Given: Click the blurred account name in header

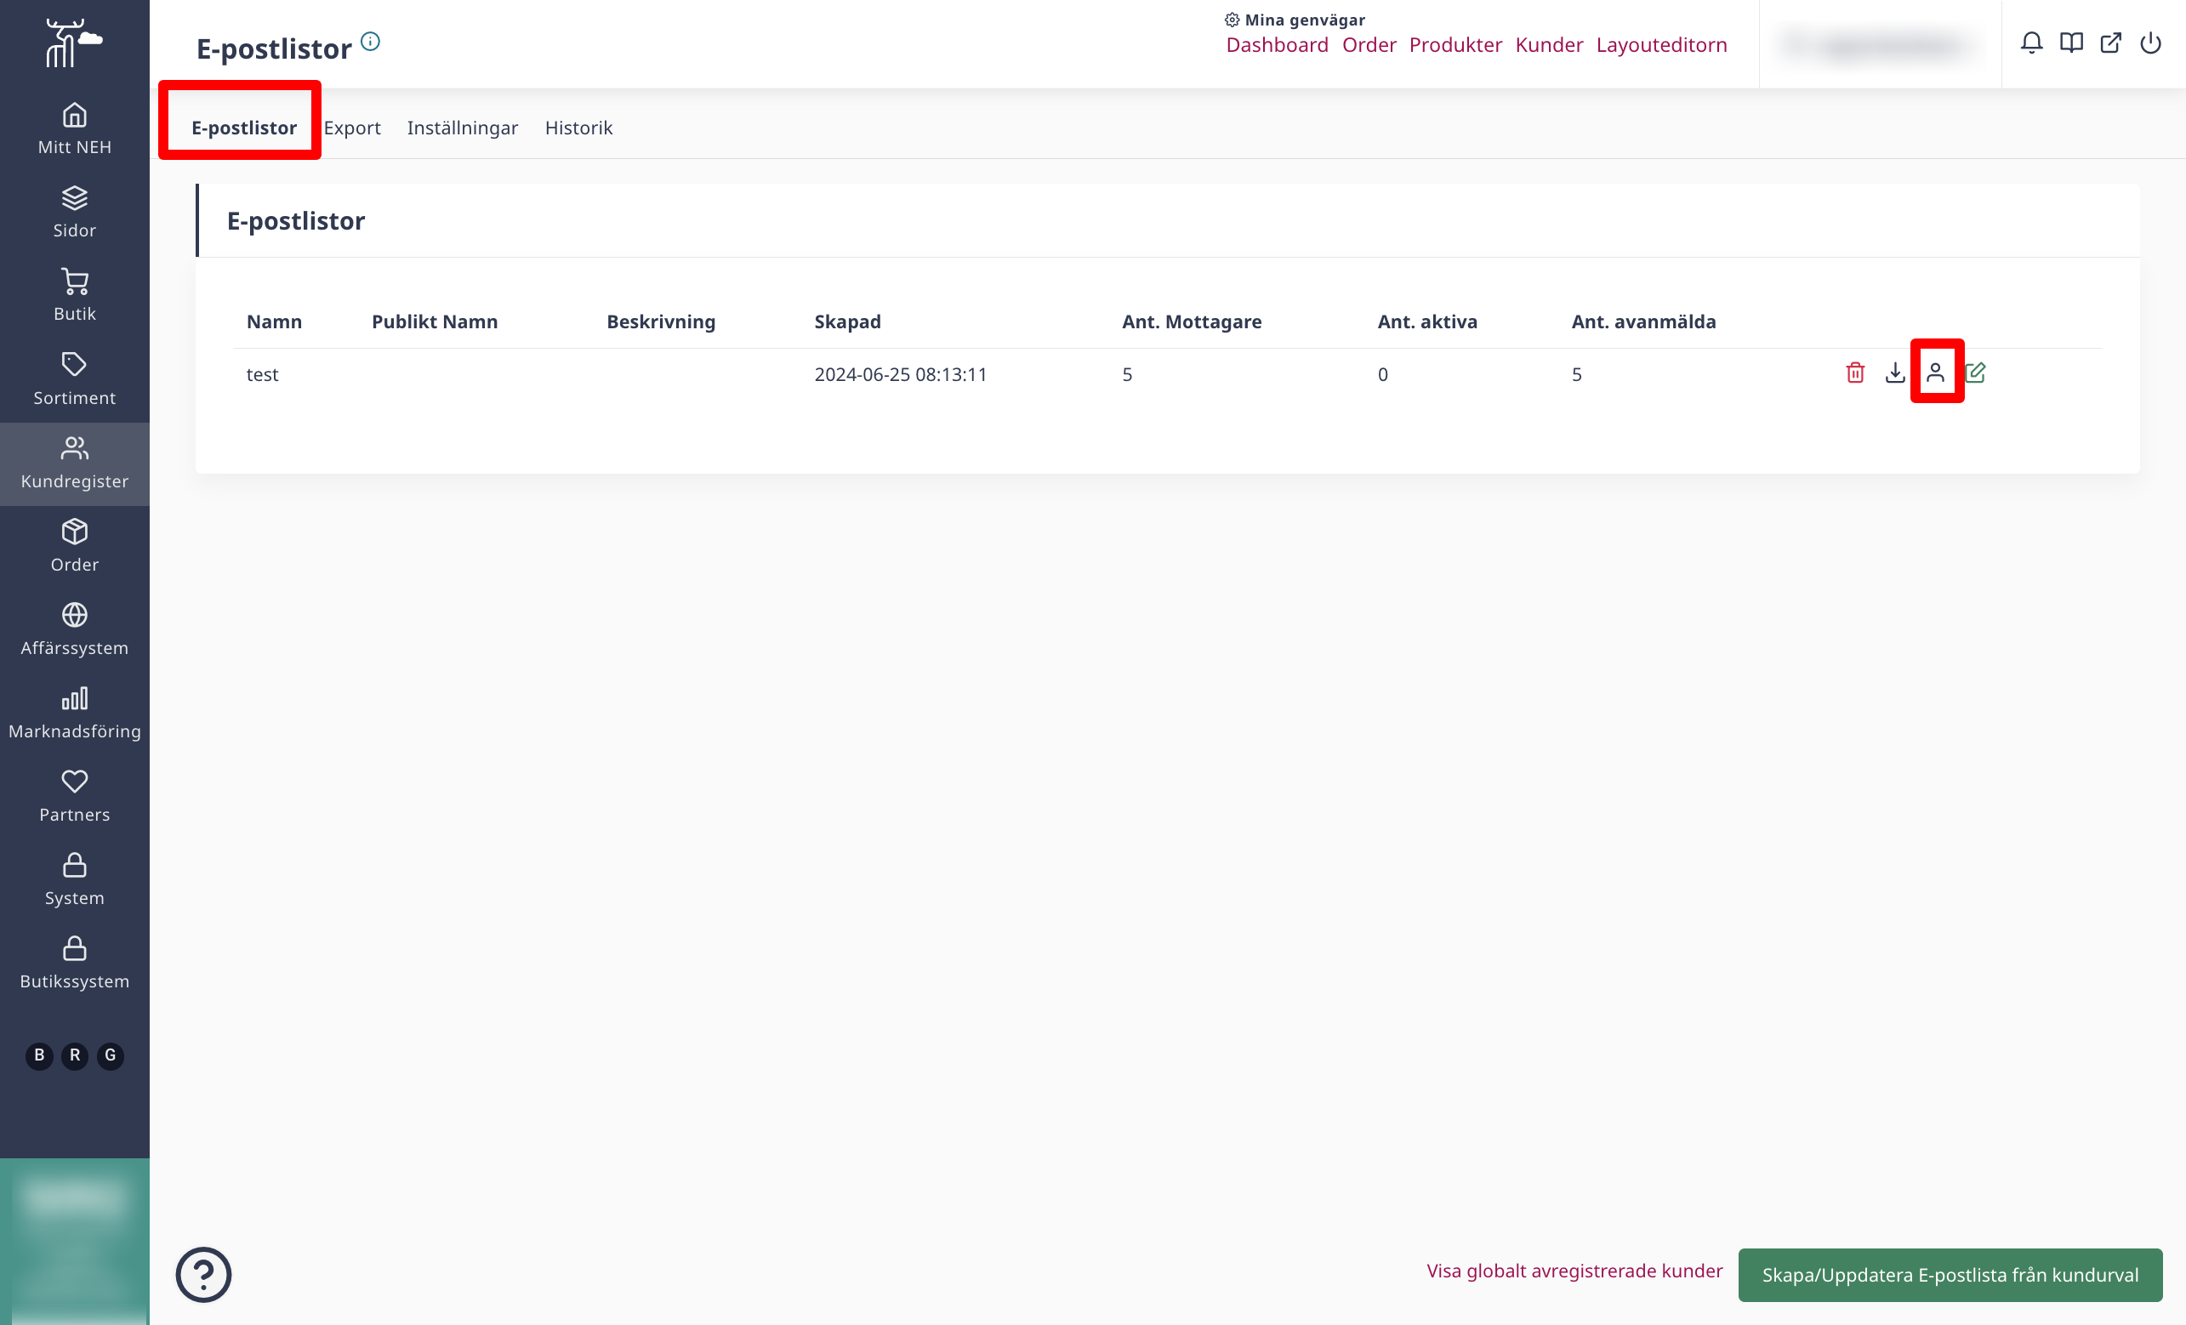Looking at the screenshot, I should (x=1880, y=44).
